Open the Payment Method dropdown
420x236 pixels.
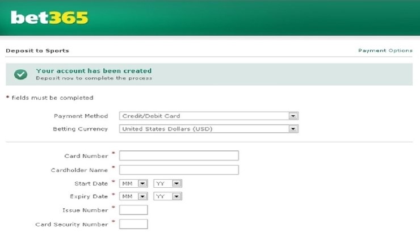(x=209, y=116)
